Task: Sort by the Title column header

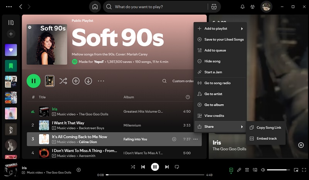Action: (x=42, y=97)
